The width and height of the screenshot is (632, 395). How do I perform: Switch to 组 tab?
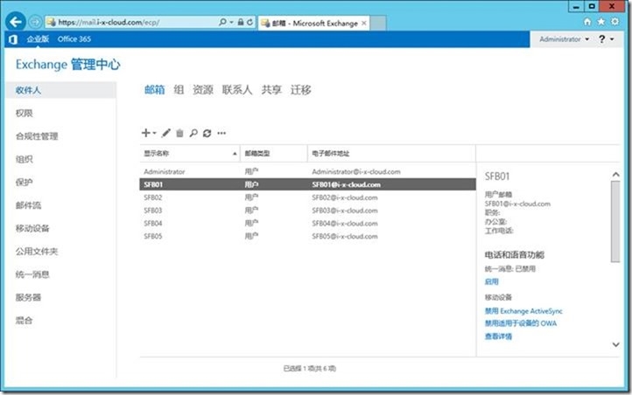[179, 90]
